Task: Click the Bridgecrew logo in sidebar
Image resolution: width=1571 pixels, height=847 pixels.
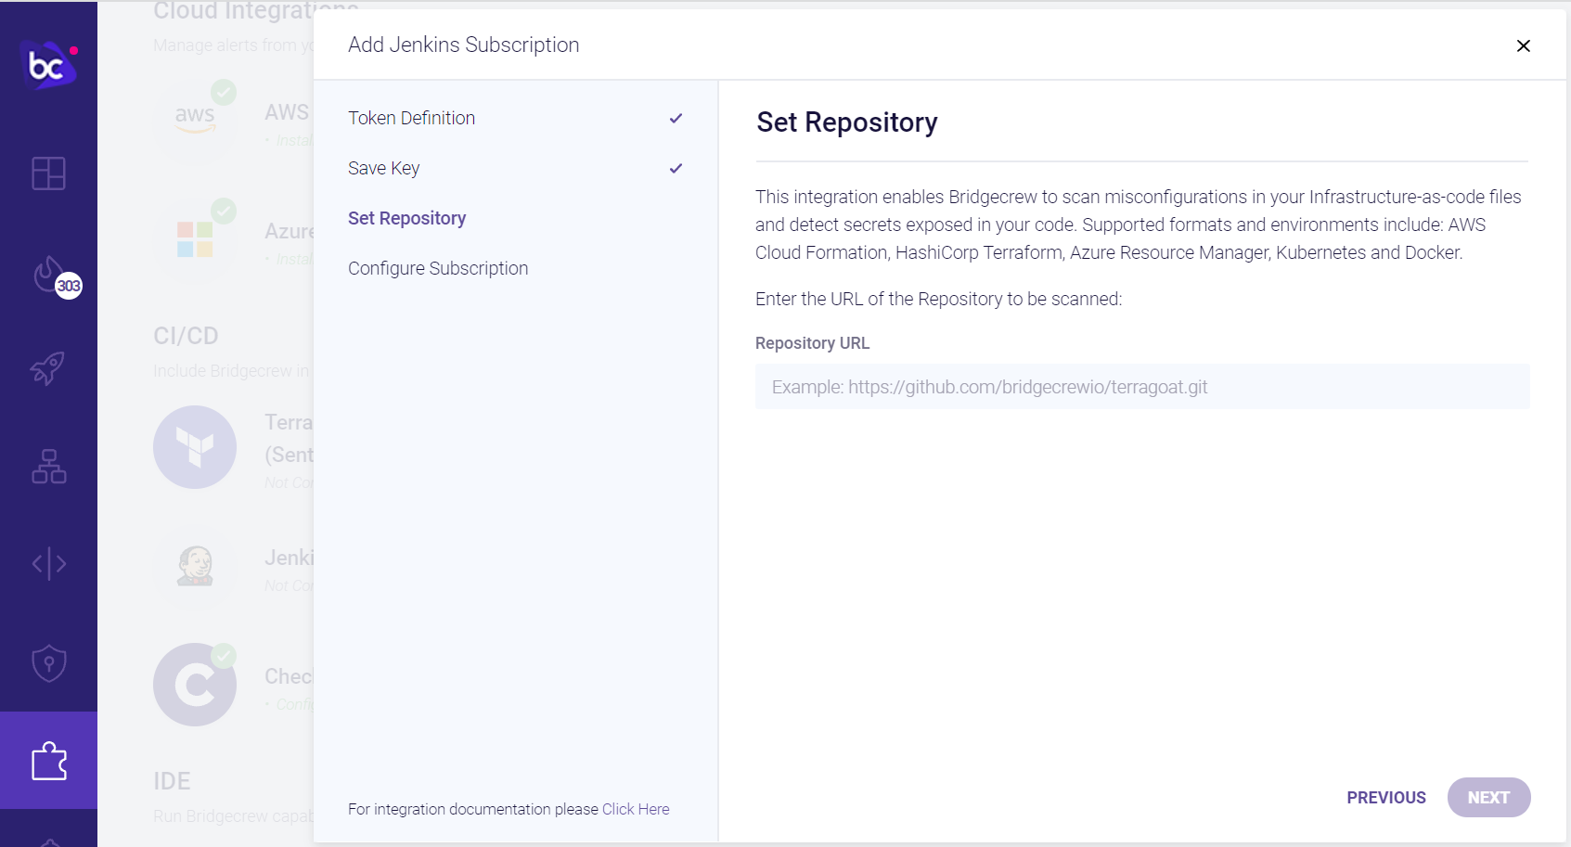Action: point(48,65)
